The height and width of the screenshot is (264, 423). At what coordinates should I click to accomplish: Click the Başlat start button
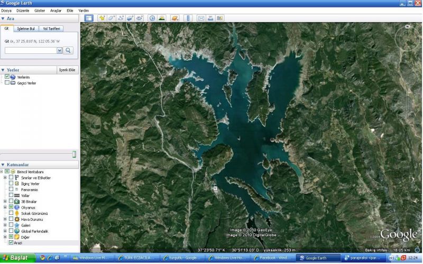point(17,258)
